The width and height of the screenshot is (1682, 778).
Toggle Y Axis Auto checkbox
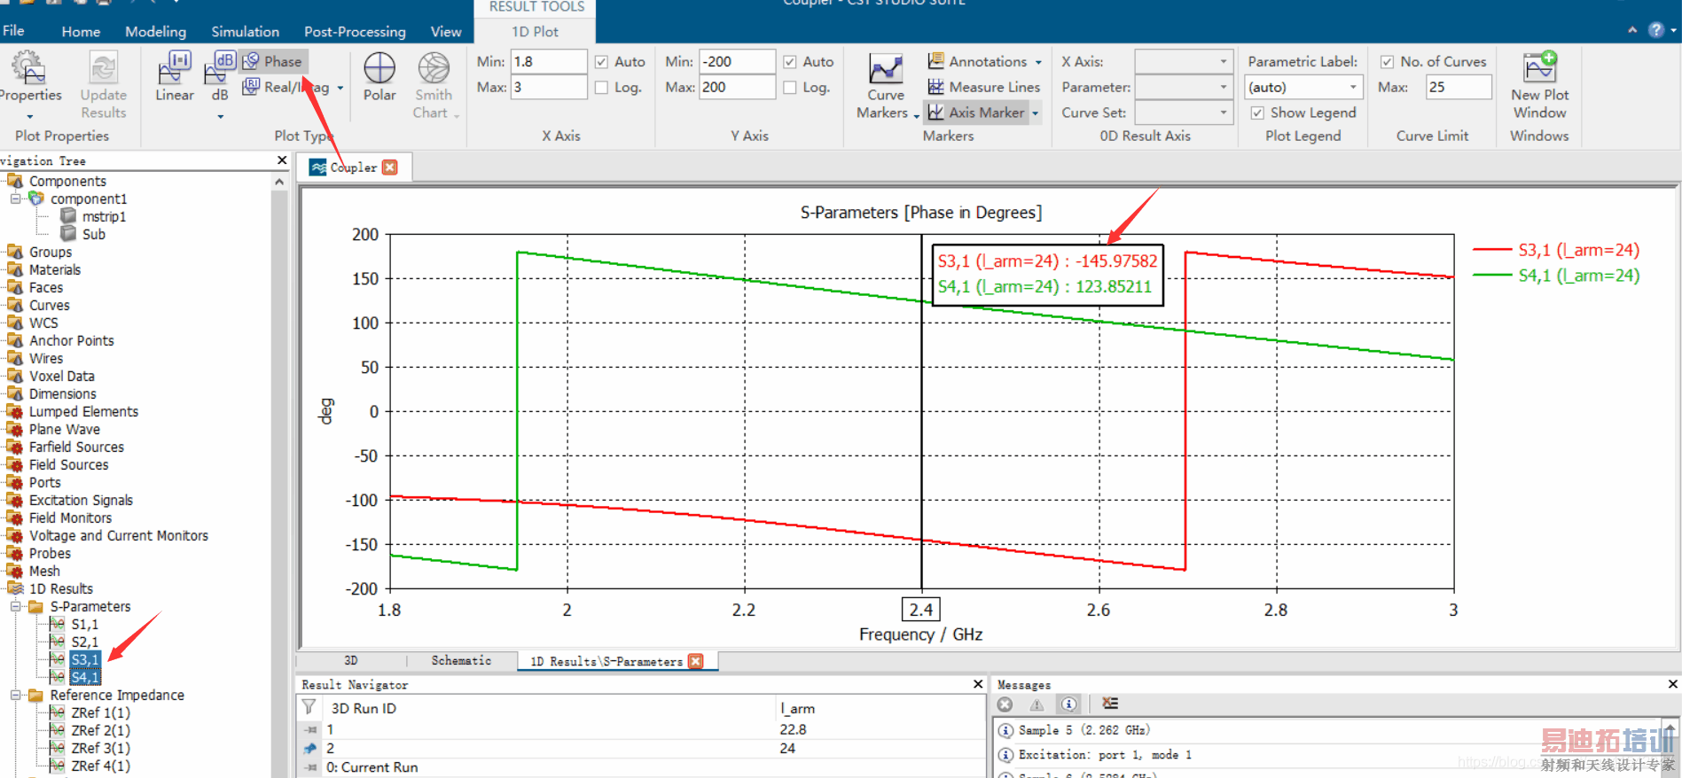pyautogui.click(x=790, y=62)
